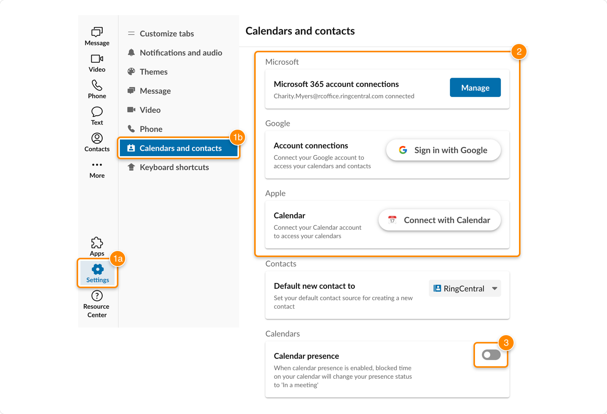Click the Settings gear icon
Image resolution: width=607 pixels, height=414 pixels.
tap(97, 270)
